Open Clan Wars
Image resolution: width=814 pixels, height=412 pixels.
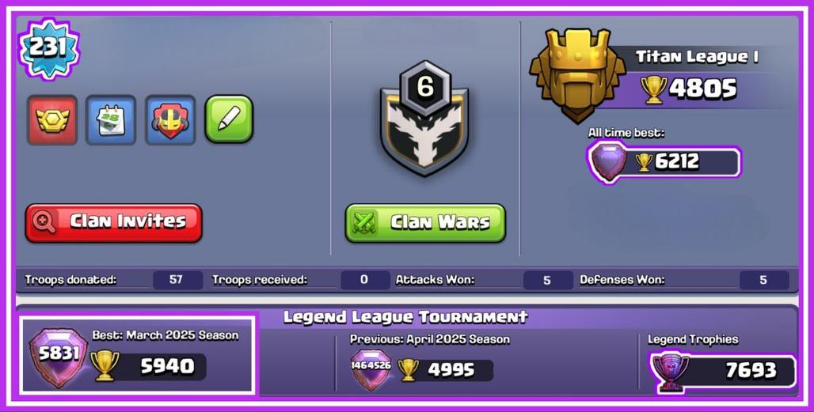(425, 223)
